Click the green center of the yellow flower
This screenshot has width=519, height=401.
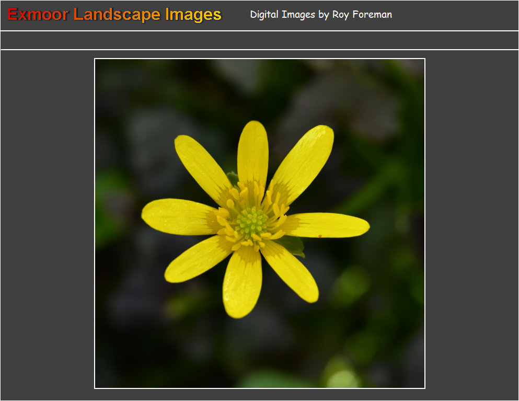252,222
